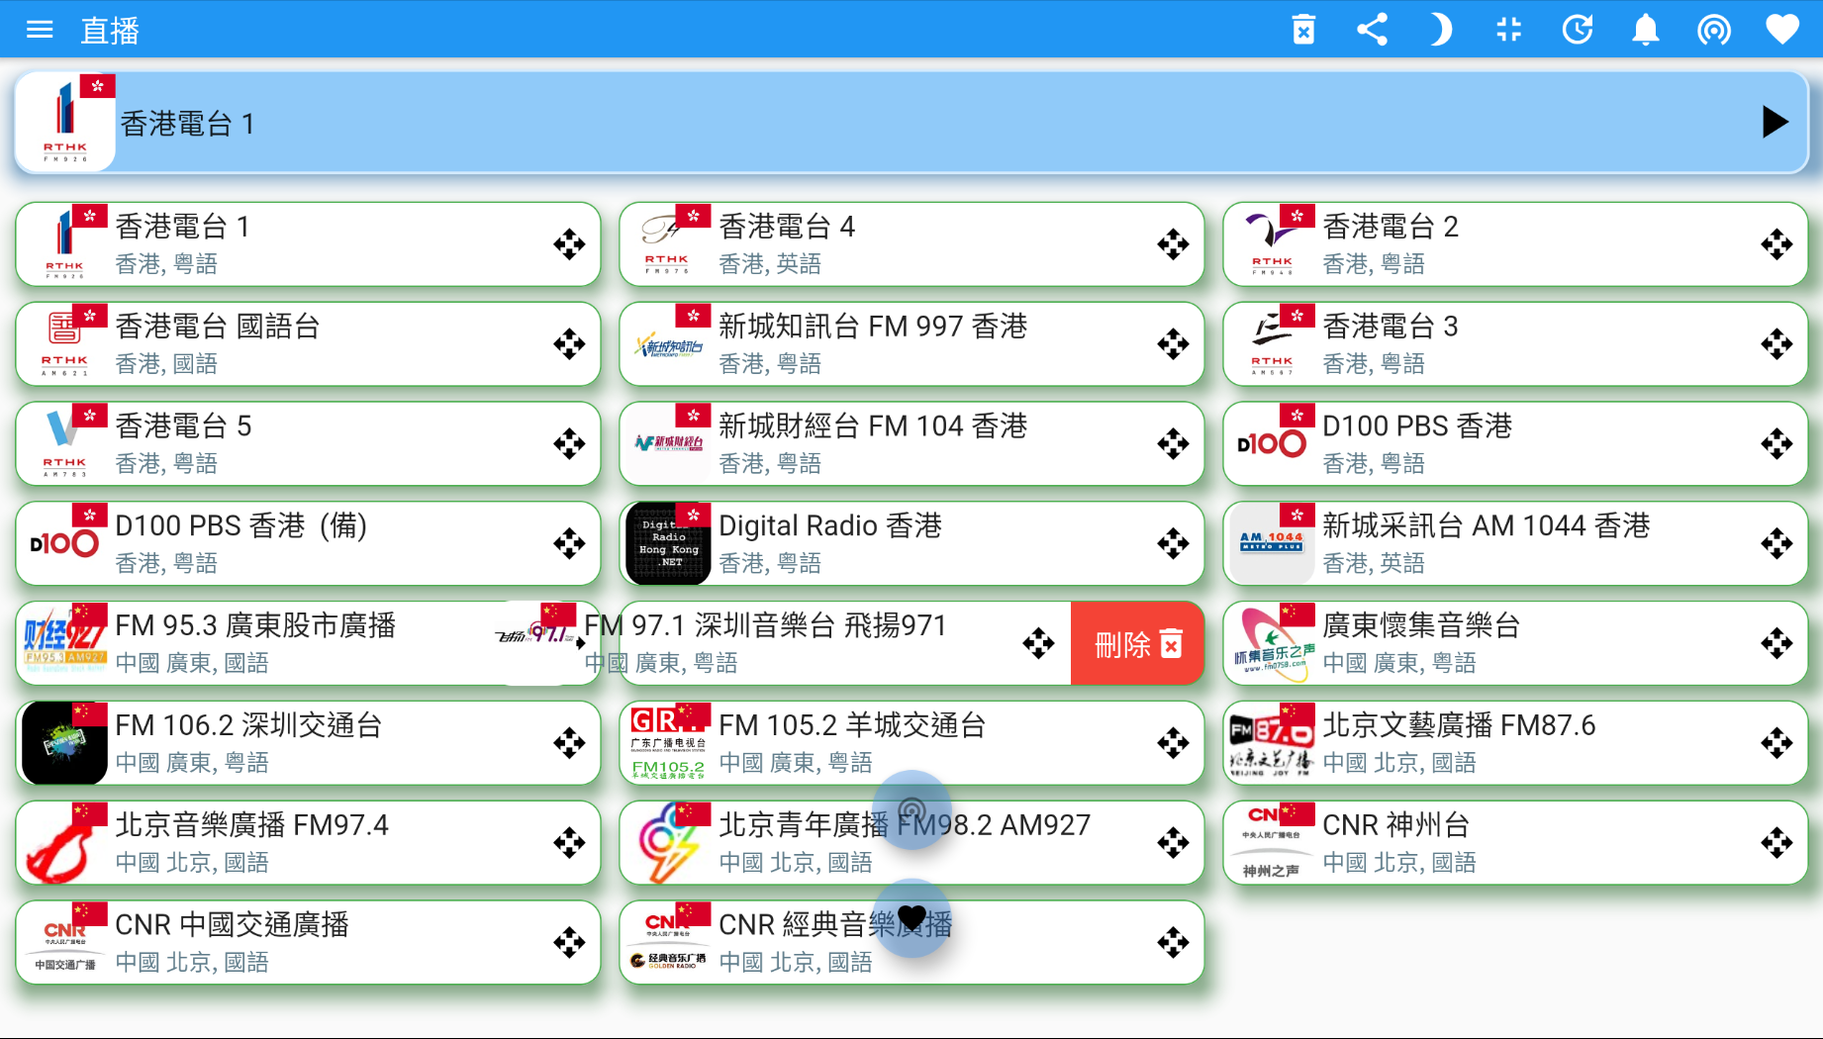
Task: Click the red 刪除 delete button
Action: [1137, 644]
